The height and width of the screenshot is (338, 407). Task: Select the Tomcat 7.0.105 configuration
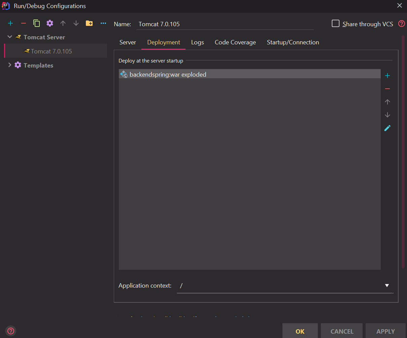coord(56,51)
